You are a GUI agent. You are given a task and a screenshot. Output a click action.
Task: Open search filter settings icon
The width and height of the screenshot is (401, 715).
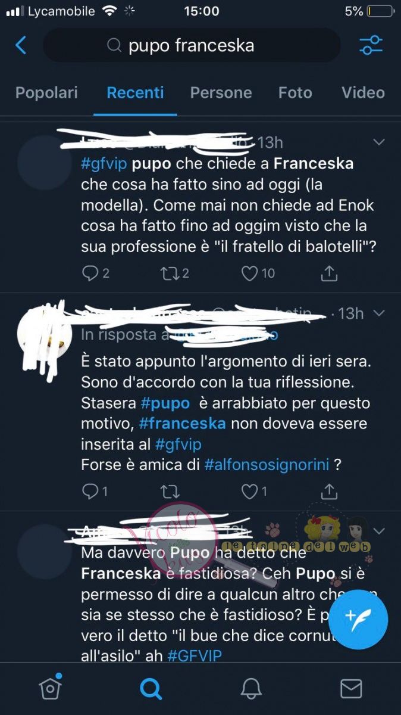371,45
